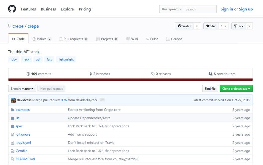Open pull request #76 link

point(64,100)
